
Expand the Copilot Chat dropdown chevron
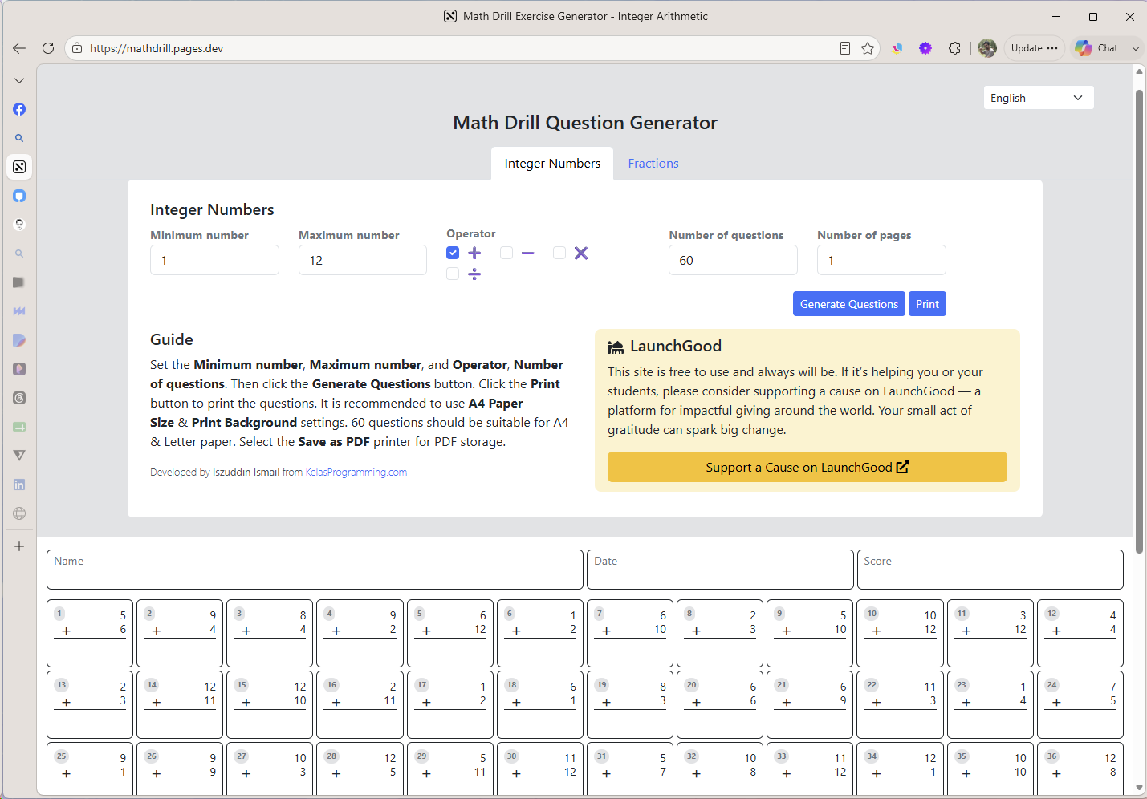1135,48
